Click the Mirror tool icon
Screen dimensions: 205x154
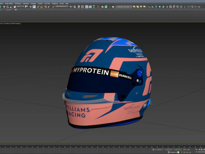pos(71,7)
